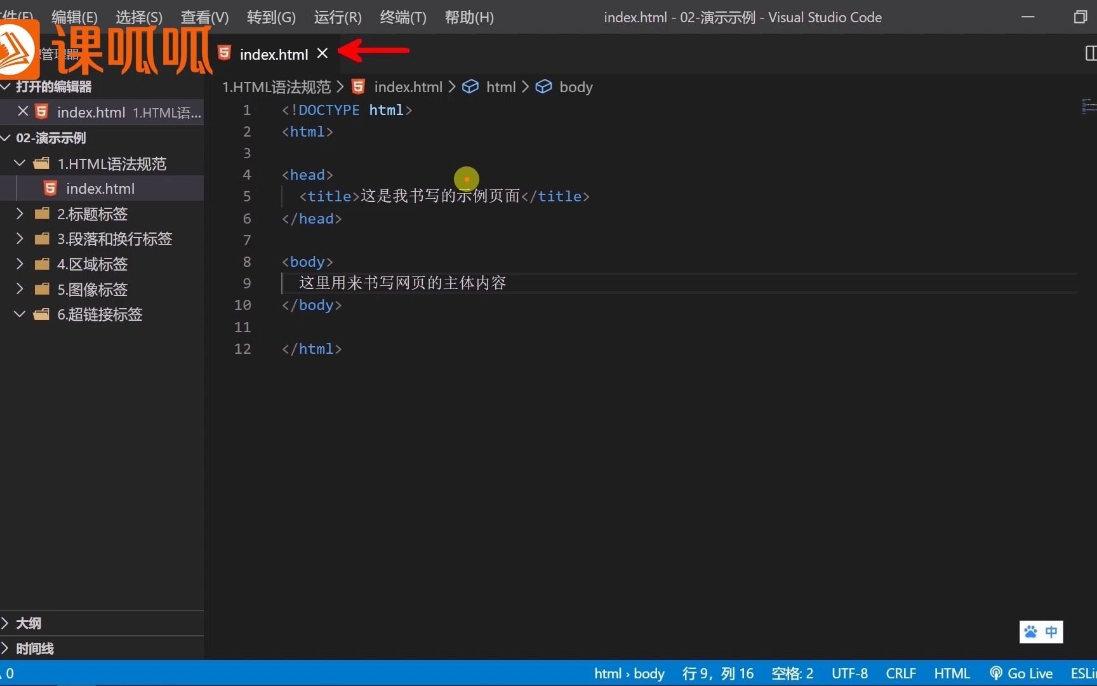Click the Go Live broadcast icon
This screenshot has height=686, width=1097.
pos(996,673)
